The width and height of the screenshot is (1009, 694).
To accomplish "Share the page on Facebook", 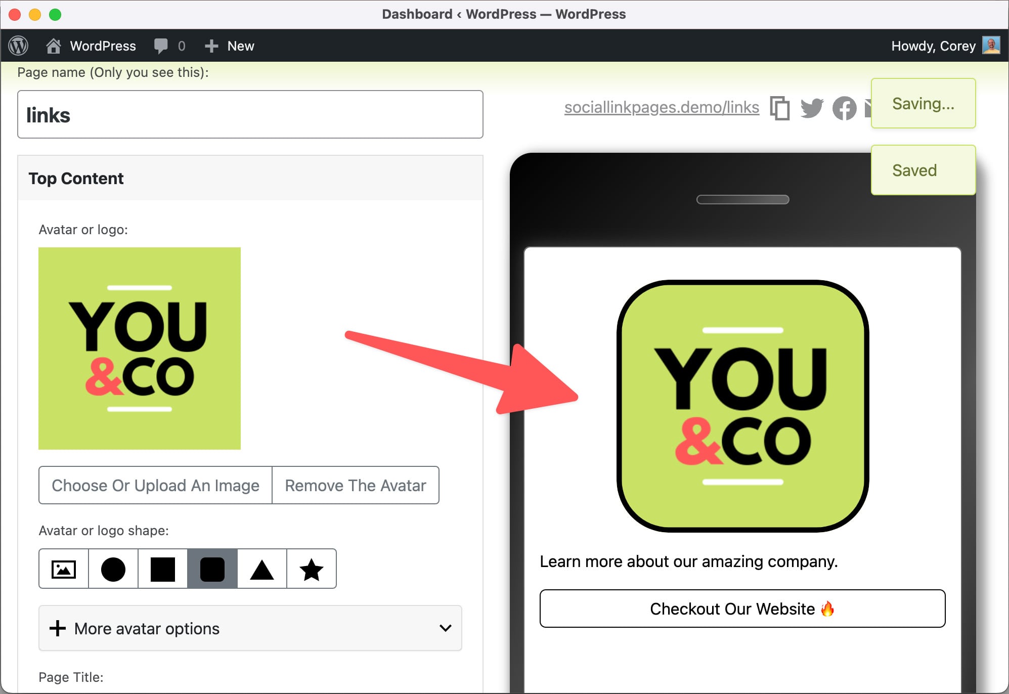I will pyautogui.click(x=845, y=108).
